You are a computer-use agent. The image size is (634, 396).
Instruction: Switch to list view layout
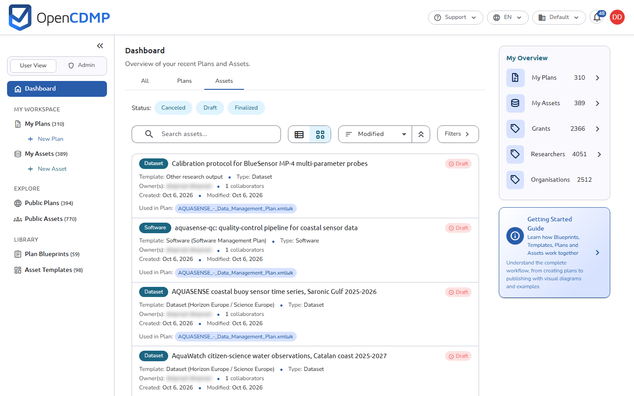(x=299, y=134)
